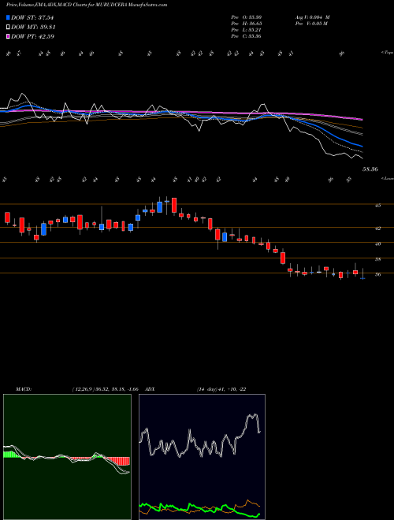The width and height of the screenshot is (394, 520).
Task: Open the green MACD histogram panel
Action: pos(67,457)
